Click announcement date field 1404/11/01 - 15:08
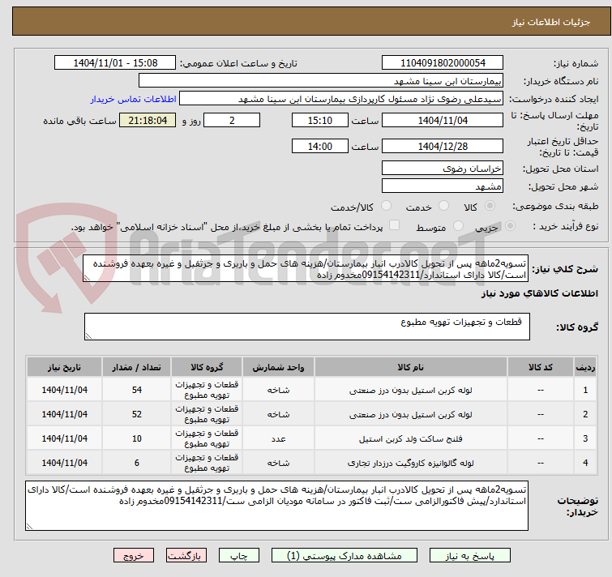This screenshot has width=612, height=577. (x=115, y=63)
